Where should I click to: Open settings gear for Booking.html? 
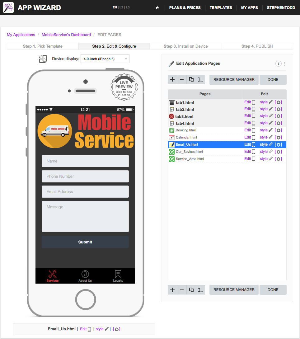279,130
